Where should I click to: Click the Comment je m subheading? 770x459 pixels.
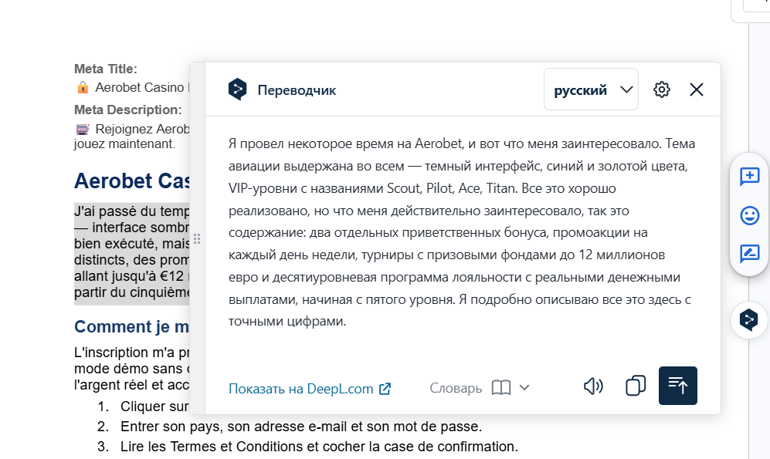pyautogui.click(x=131, y=326)
